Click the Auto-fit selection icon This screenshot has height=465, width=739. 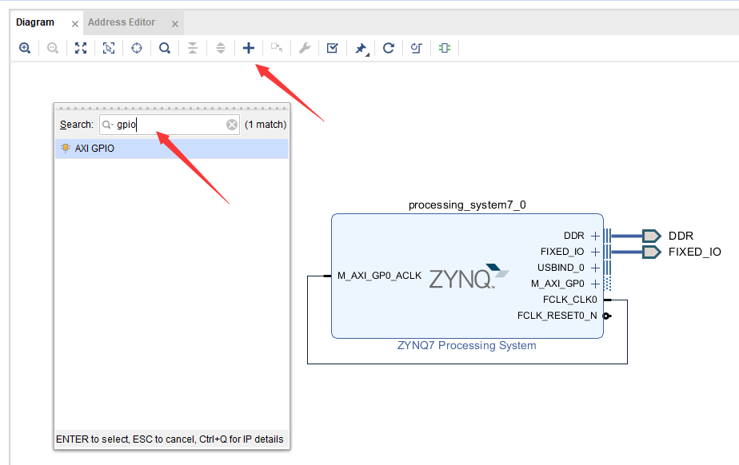tap(137, 48)
